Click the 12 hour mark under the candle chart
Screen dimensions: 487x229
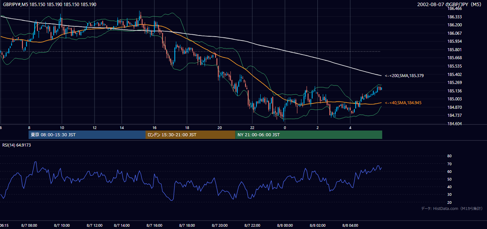click(x=95, y=128)
